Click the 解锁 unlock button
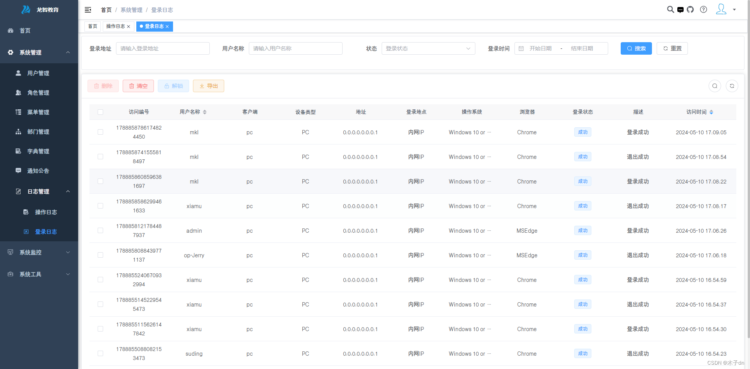 tap(173, 86)
